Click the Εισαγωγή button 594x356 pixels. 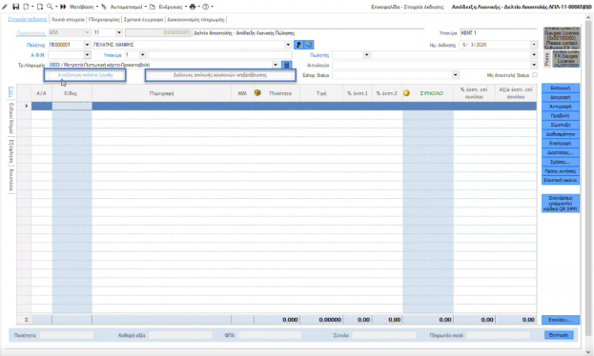click(561, 88)
